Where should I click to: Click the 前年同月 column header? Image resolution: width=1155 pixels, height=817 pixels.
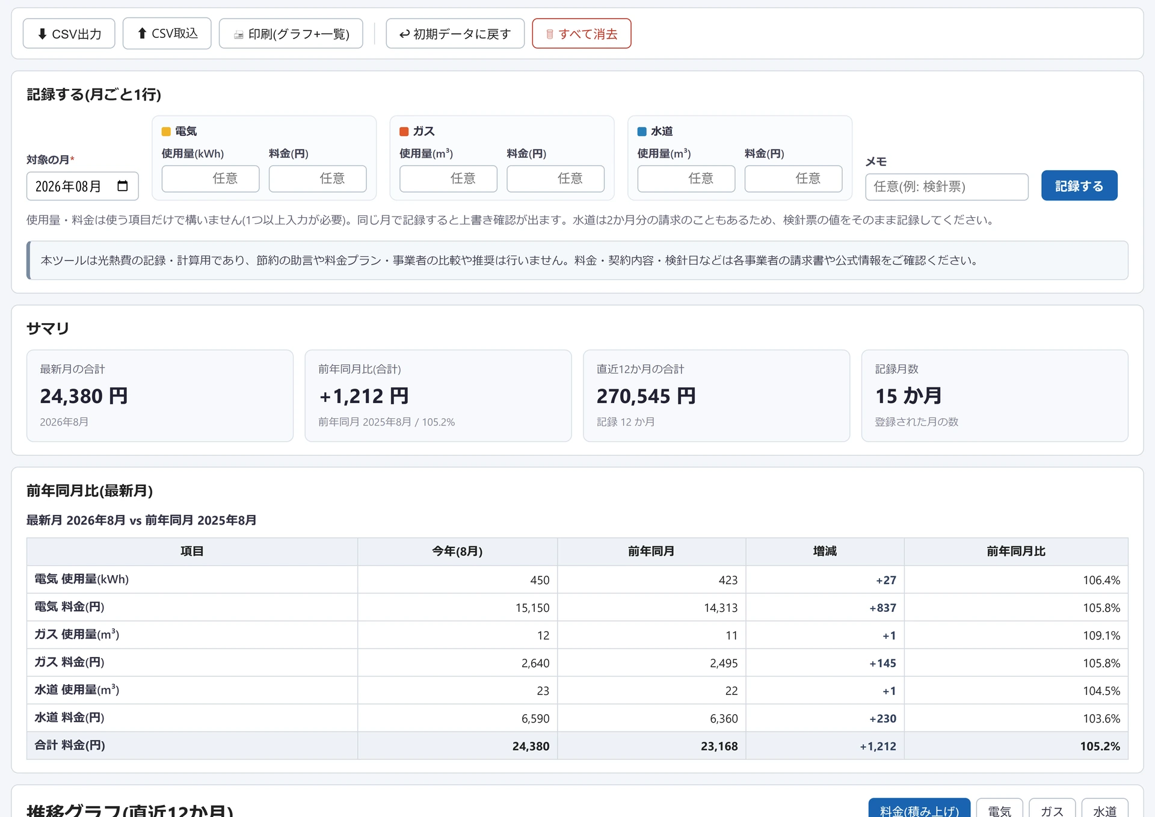(651, 552)
